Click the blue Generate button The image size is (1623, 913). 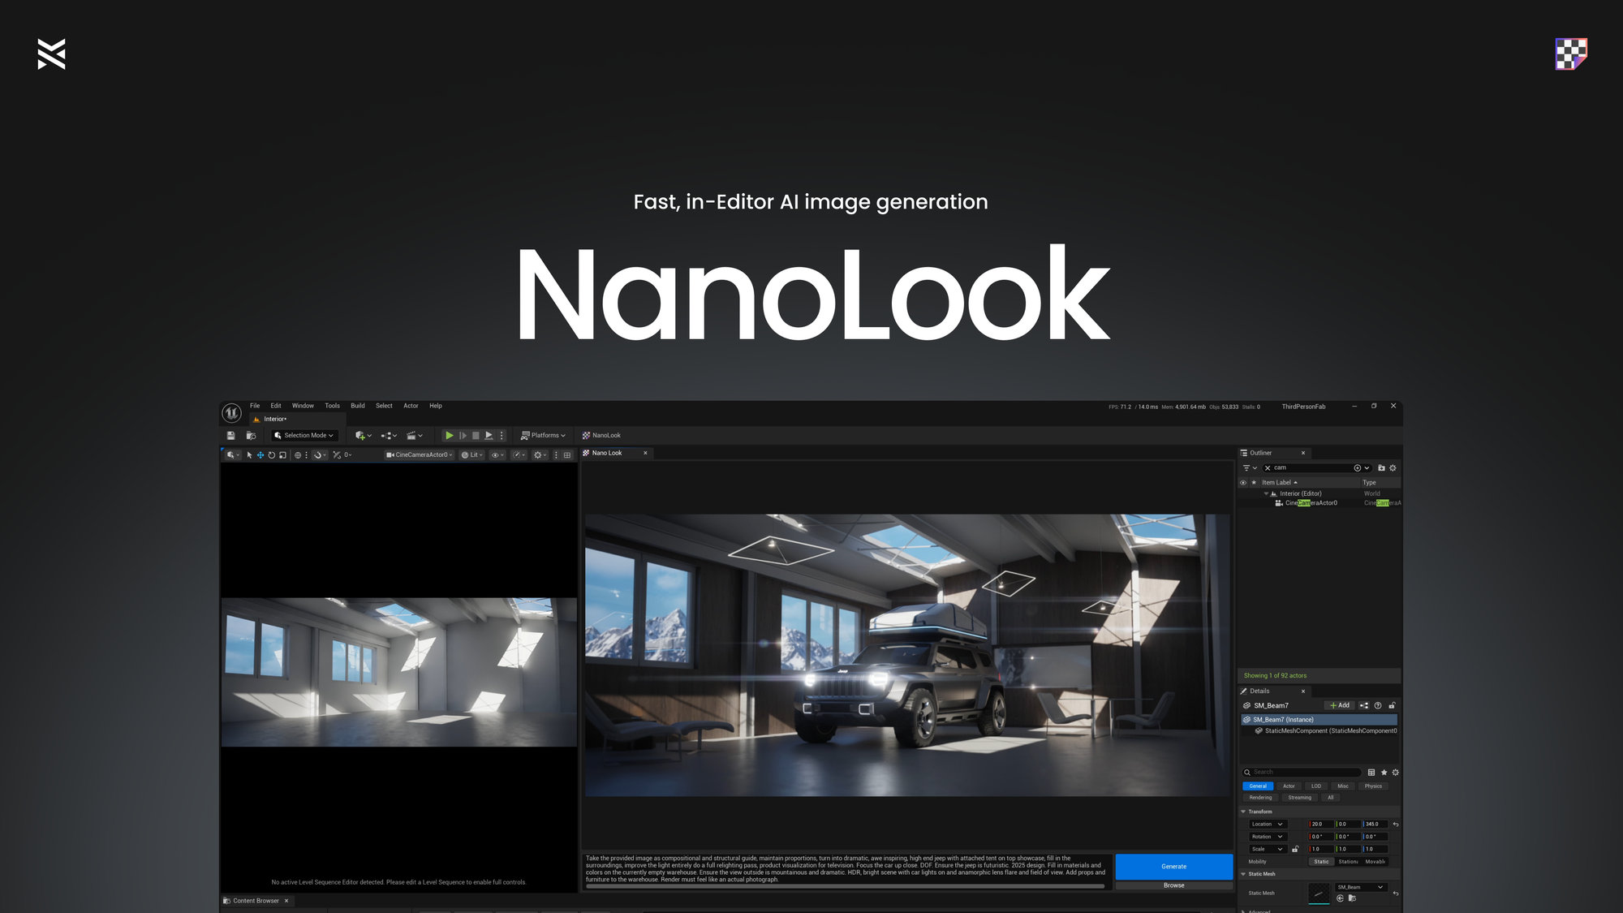click(x=1173, y=867)
